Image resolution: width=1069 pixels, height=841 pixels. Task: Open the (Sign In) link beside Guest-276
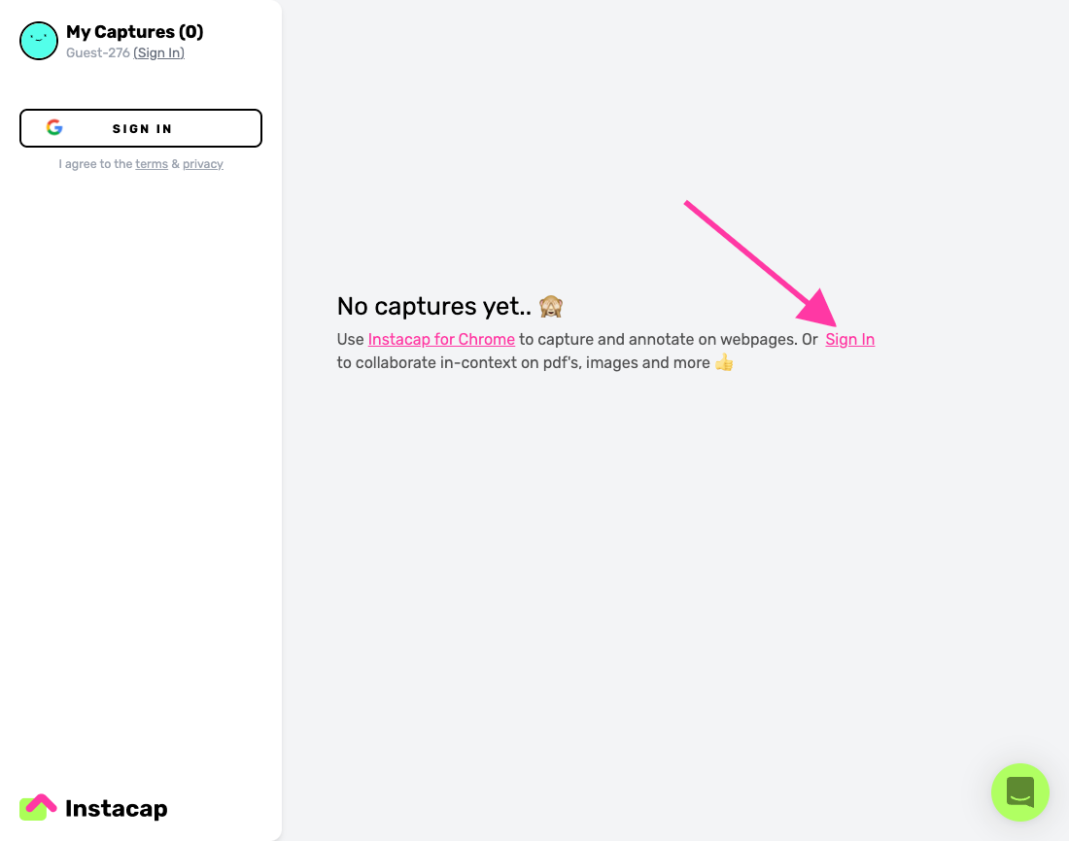(x=158, y=53)
